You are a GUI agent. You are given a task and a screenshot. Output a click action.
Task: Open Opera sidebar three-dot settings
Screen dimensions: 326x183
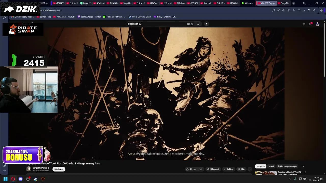point(4,171)
